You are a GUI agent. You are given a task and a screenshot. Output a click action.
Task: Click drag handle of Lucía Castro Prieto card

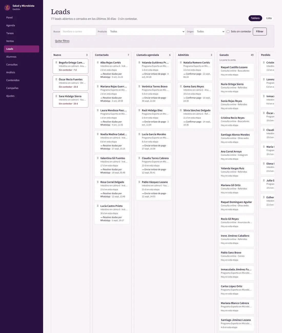click(x=98, y=206)
